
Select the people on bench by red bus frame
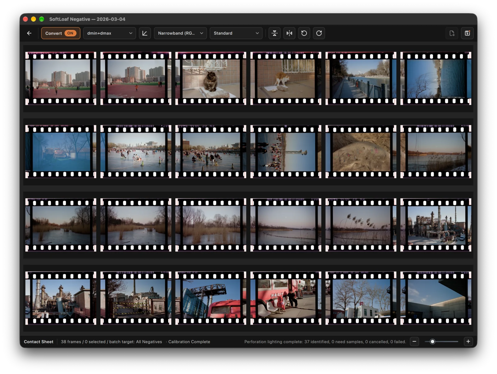(x=286, y=298)
